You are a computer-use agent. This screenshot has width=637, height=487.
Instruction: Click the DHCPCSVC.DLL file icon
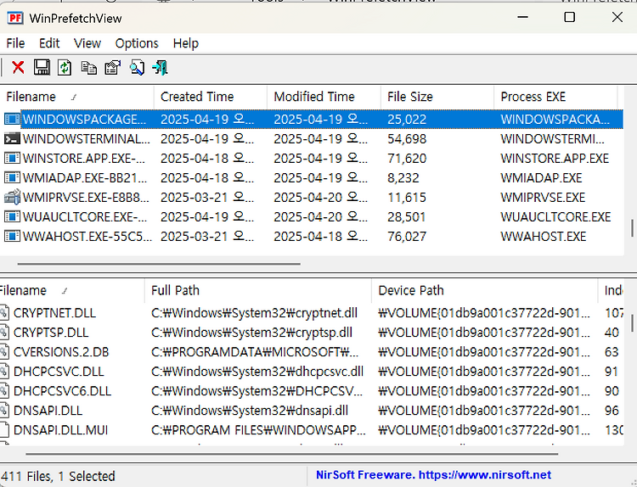[x=4, y=372]
